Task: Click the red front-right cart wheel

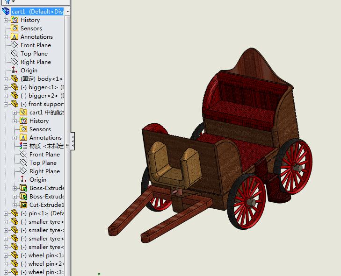Action: point(246,201)
